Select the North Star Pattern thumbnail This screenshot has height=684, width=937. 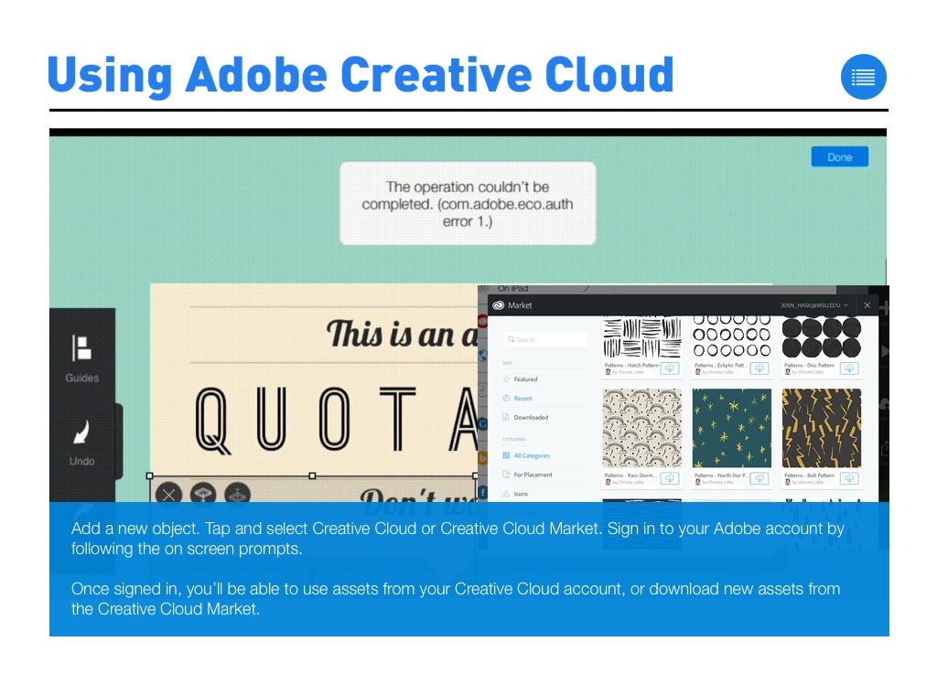[x=732, y=428]
